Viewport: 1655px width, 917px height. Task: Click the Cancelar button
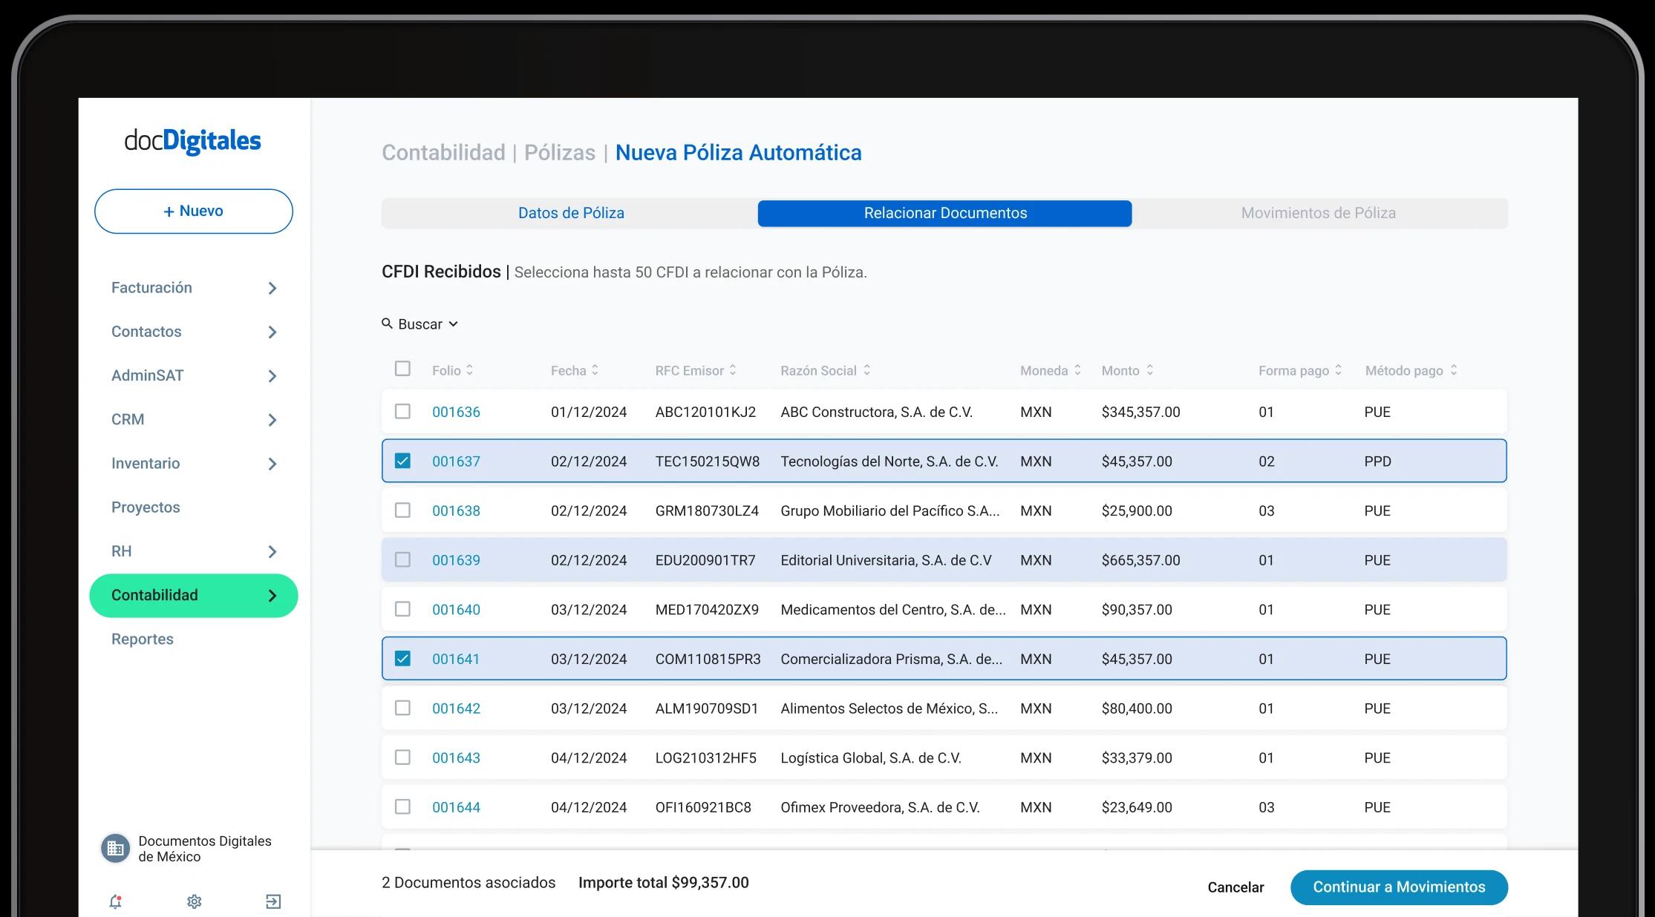(1235, 887)
